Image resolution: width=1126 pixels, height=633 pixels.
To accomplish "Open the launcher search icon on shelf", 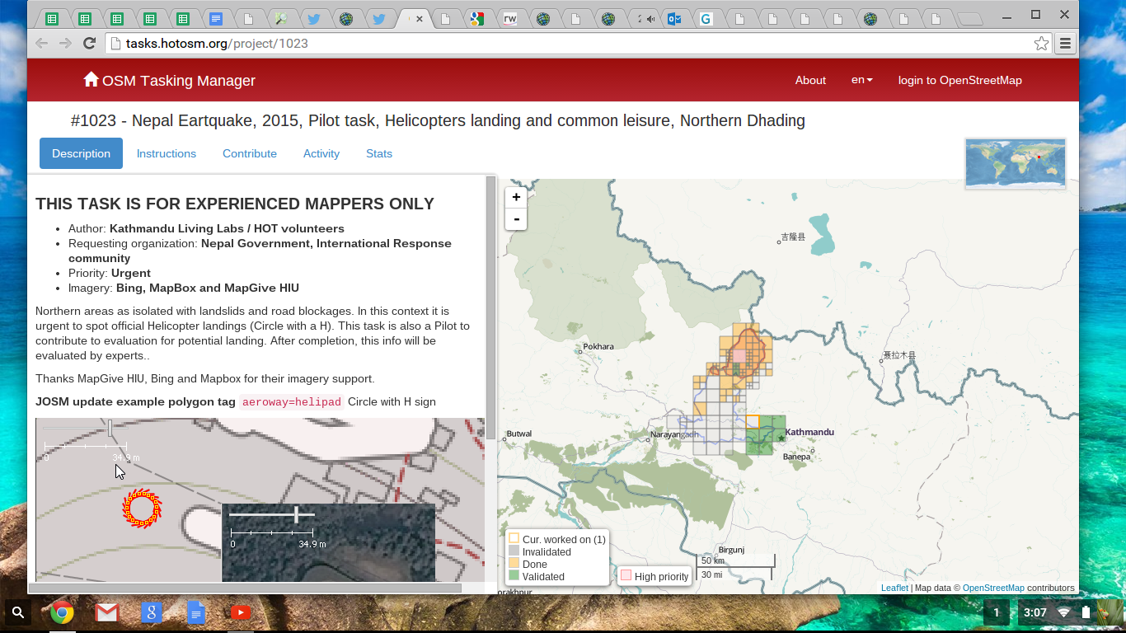I will 18,612.
